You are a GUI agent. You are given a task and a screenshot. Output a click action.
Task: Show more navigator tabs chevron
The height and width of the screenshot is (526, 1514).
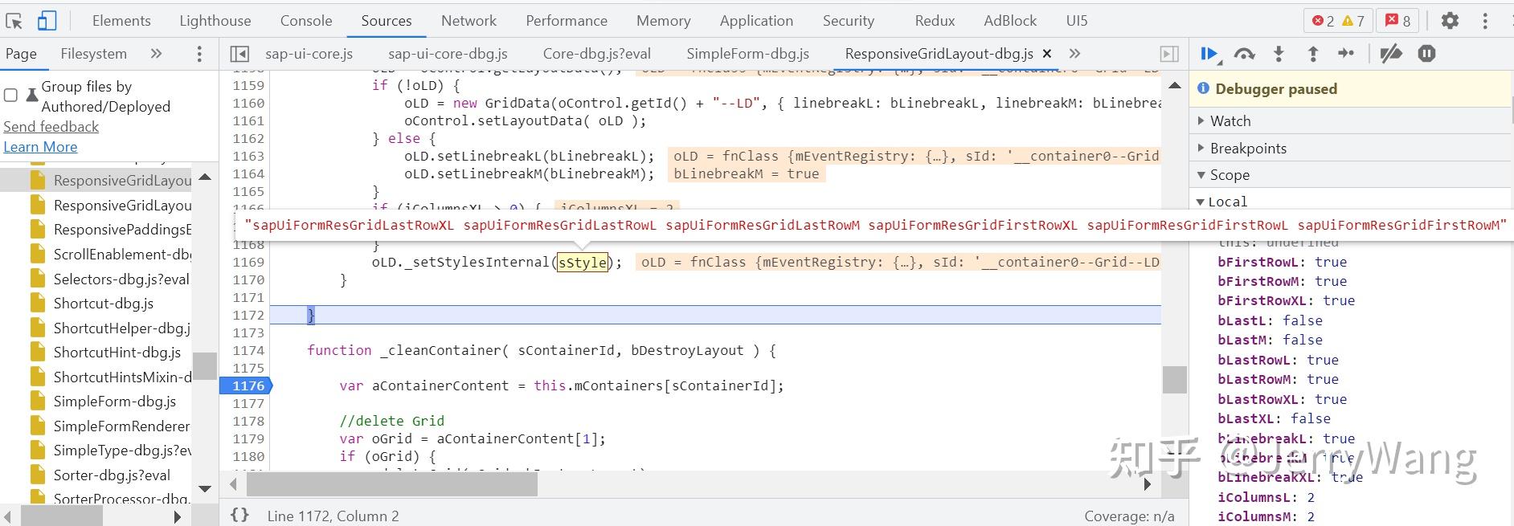coord(156,54)
